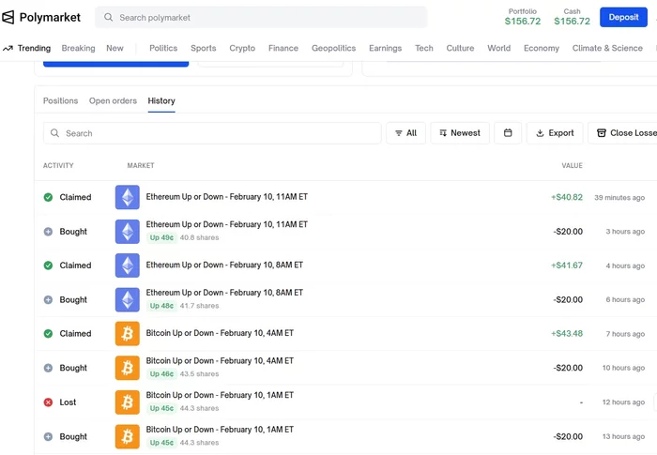Image resolution: width=657 pixels, height=455 pixels.
Task: Open the Crypto category
Action: [x=242, y=48]
